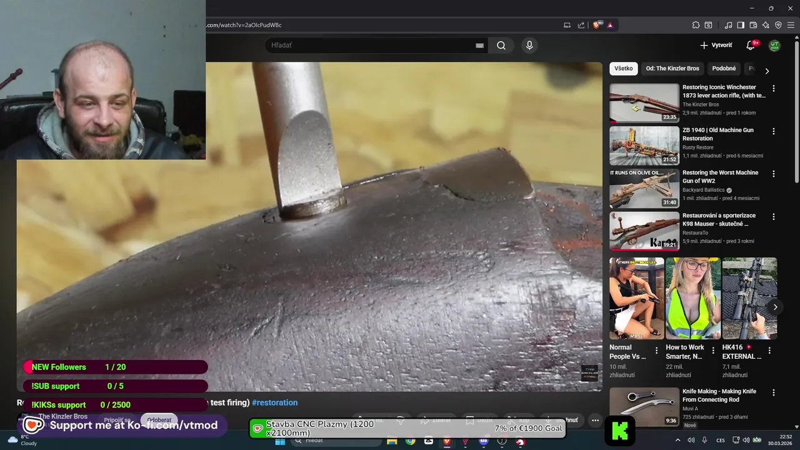Click Winchester rifle thumbnail with 23:35 duration

(644, 102)
